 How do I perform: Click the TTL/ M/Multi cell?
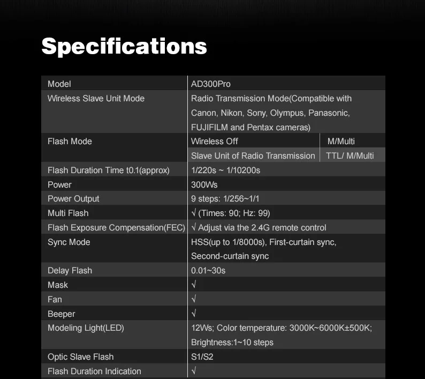350,155
